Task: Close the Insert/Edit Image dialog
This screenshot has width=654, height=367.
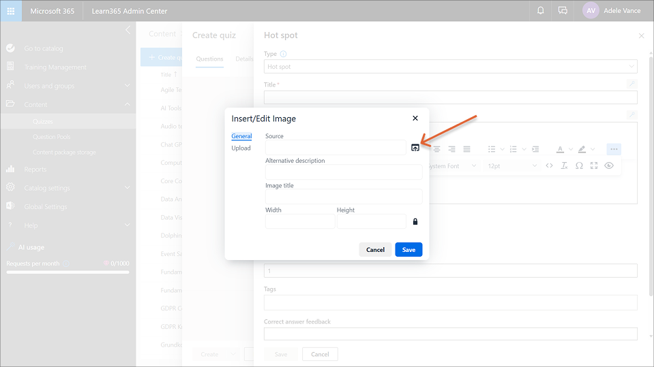Action: tap(415, 118)
